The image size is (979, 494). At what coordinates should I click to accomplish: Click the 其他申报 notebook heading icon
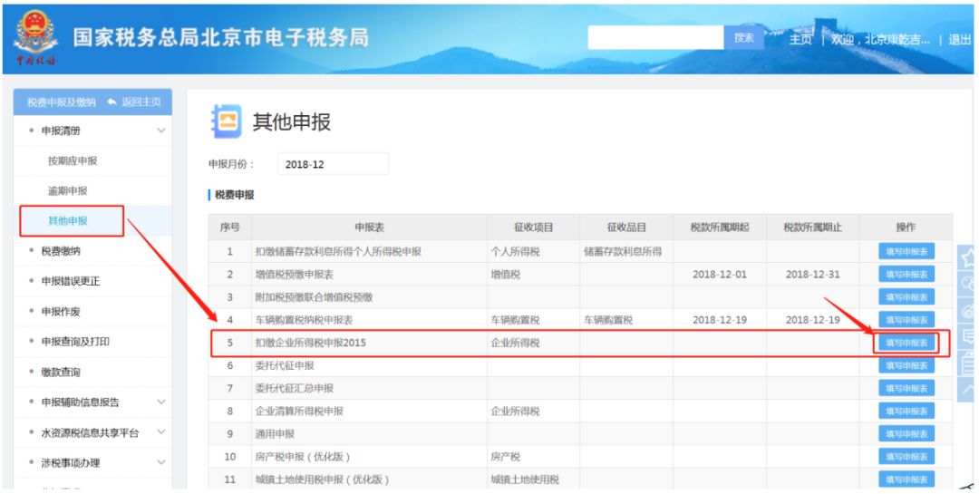coord(226,121)
